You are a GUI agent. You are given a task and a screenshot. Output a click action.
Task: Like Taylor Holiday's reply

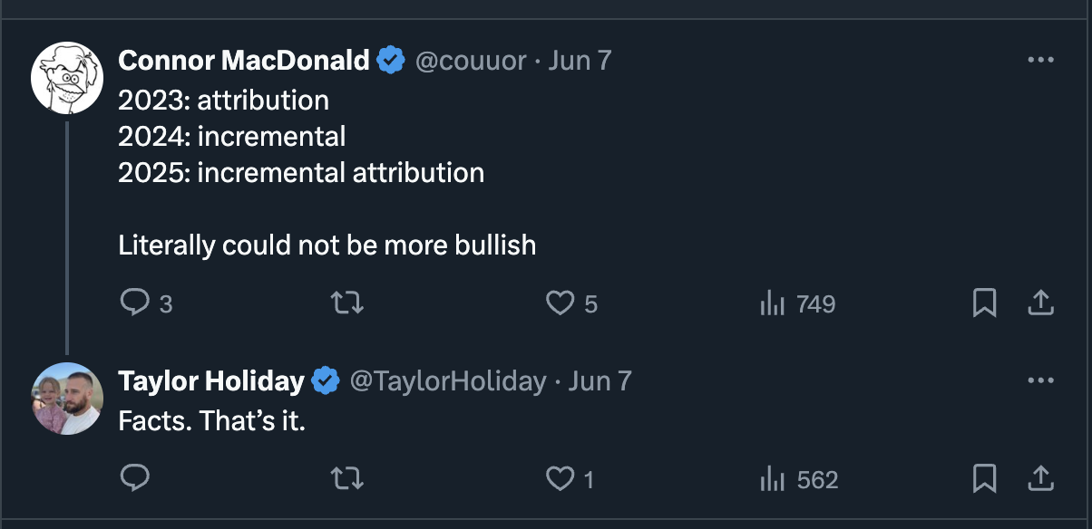click(x=570, y=478)
